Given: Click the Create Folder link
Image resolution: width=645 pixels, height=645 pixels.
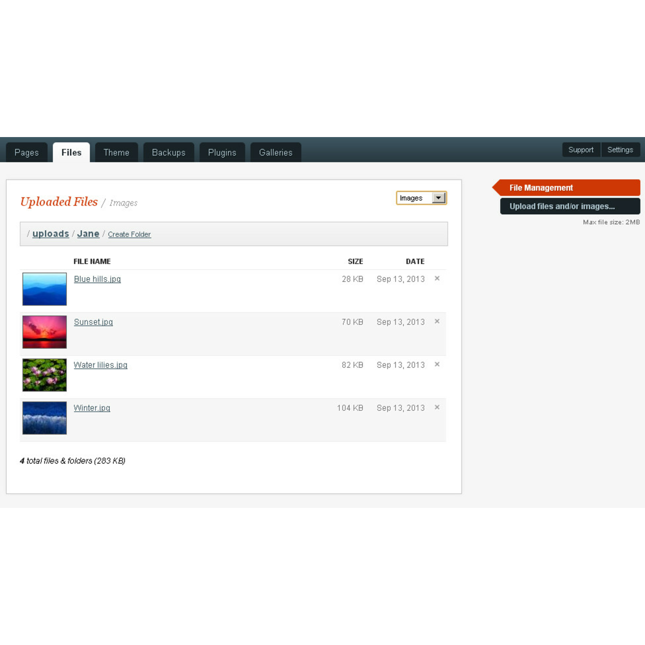Looking at the screenshot, I should tap(130, 234).
